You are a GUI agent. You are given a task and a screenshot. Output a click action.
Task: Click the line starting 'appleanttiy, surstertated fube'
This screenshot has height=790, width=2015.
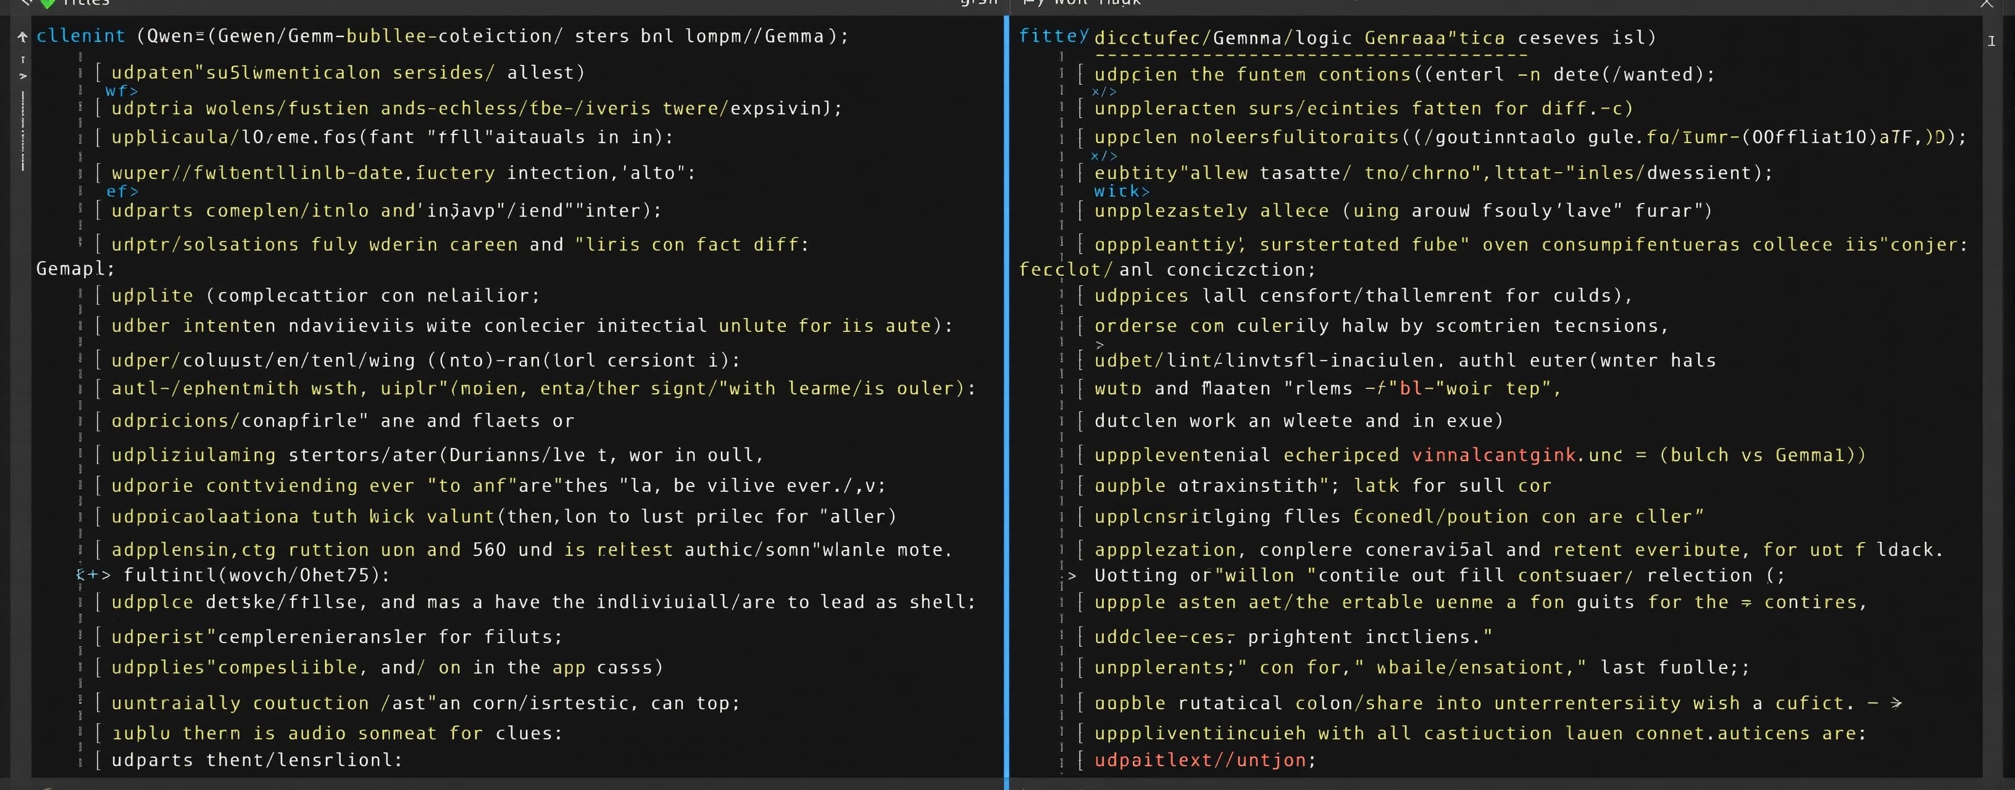[1531, 245]
